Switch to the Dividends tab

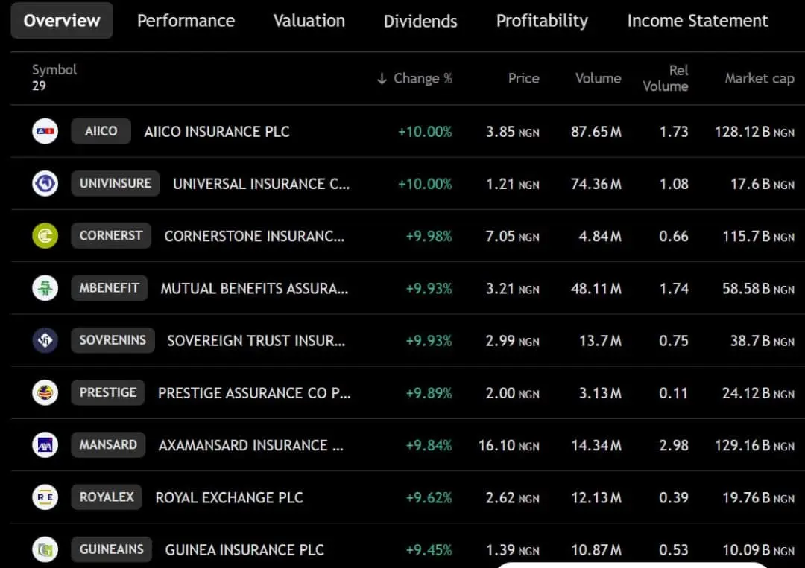coord(420,21)
